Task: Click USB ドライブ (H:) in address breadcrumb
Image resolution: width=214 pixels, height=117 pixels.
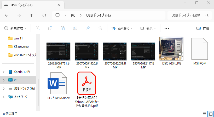Action: (99, 15)
